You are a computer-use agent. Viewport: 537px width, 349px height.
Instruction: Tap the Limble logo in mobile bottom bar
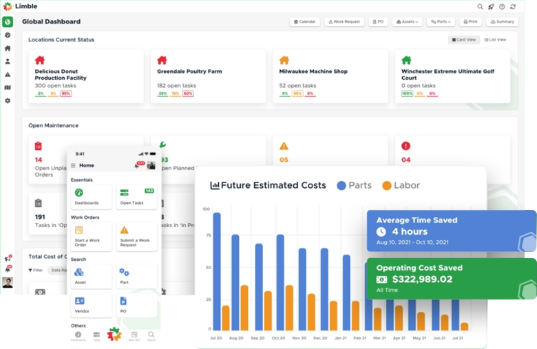pyautogui.click(x=114, y=335)
